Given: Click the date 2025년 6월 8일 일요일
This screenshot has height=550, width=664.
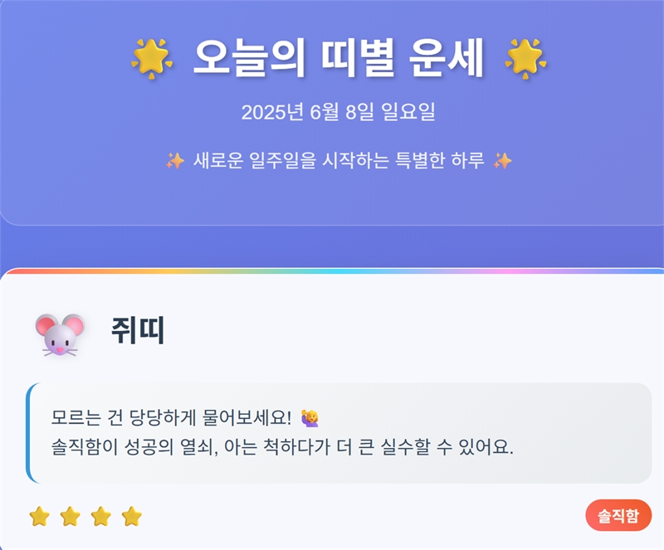Looking at the screenshot, I should click(x=338, y=113).
